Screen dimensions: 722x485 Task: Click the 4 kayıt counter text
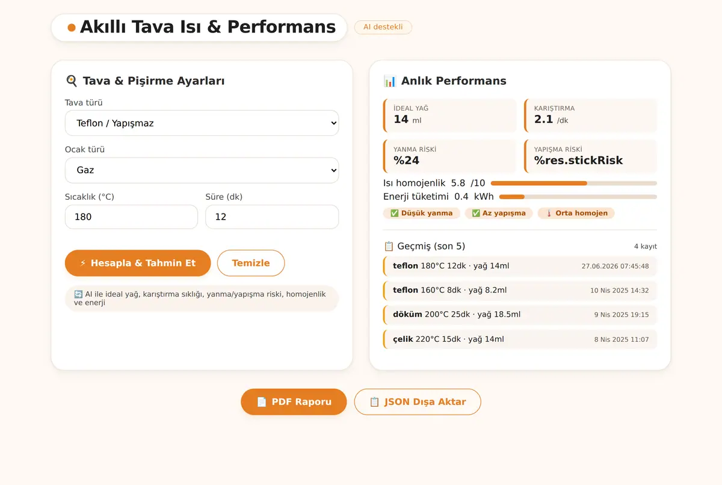[x=645, y=247]
